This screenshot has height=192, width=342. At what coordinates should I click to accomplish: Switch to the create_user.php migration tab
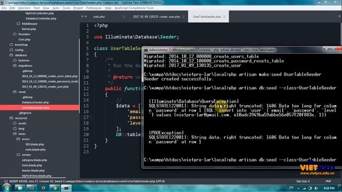[x=157, y=17]
